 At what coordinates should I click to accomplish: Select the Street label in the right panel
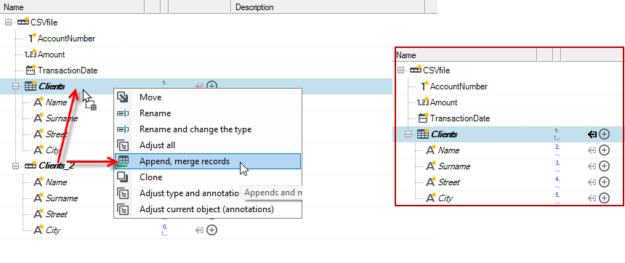[449, 182]
